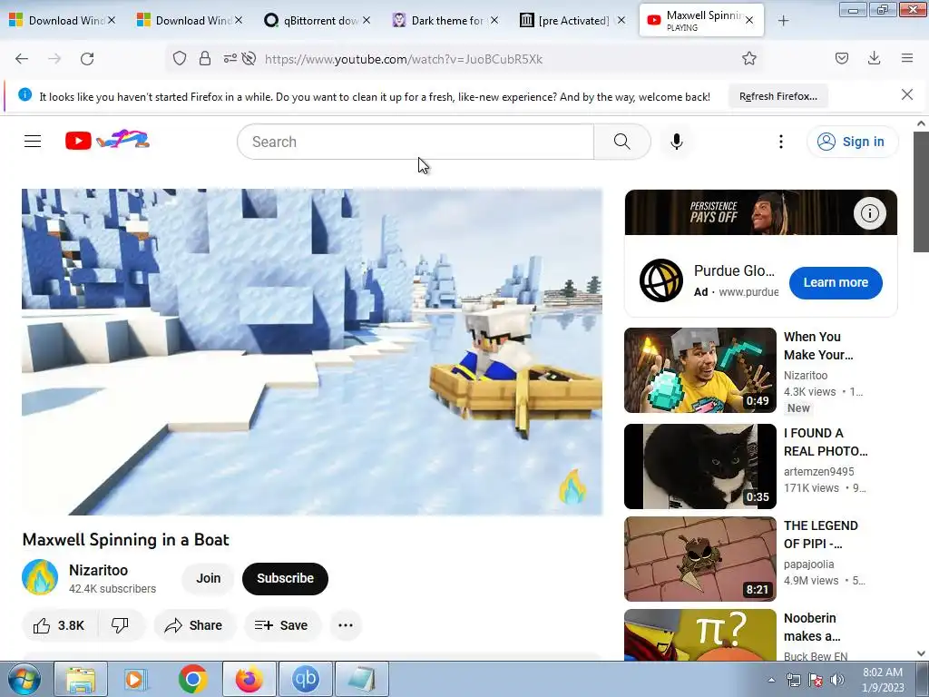929x697 pixels.
Task: Close the qBittorrent download tab
Action: (x=367, y=20)
